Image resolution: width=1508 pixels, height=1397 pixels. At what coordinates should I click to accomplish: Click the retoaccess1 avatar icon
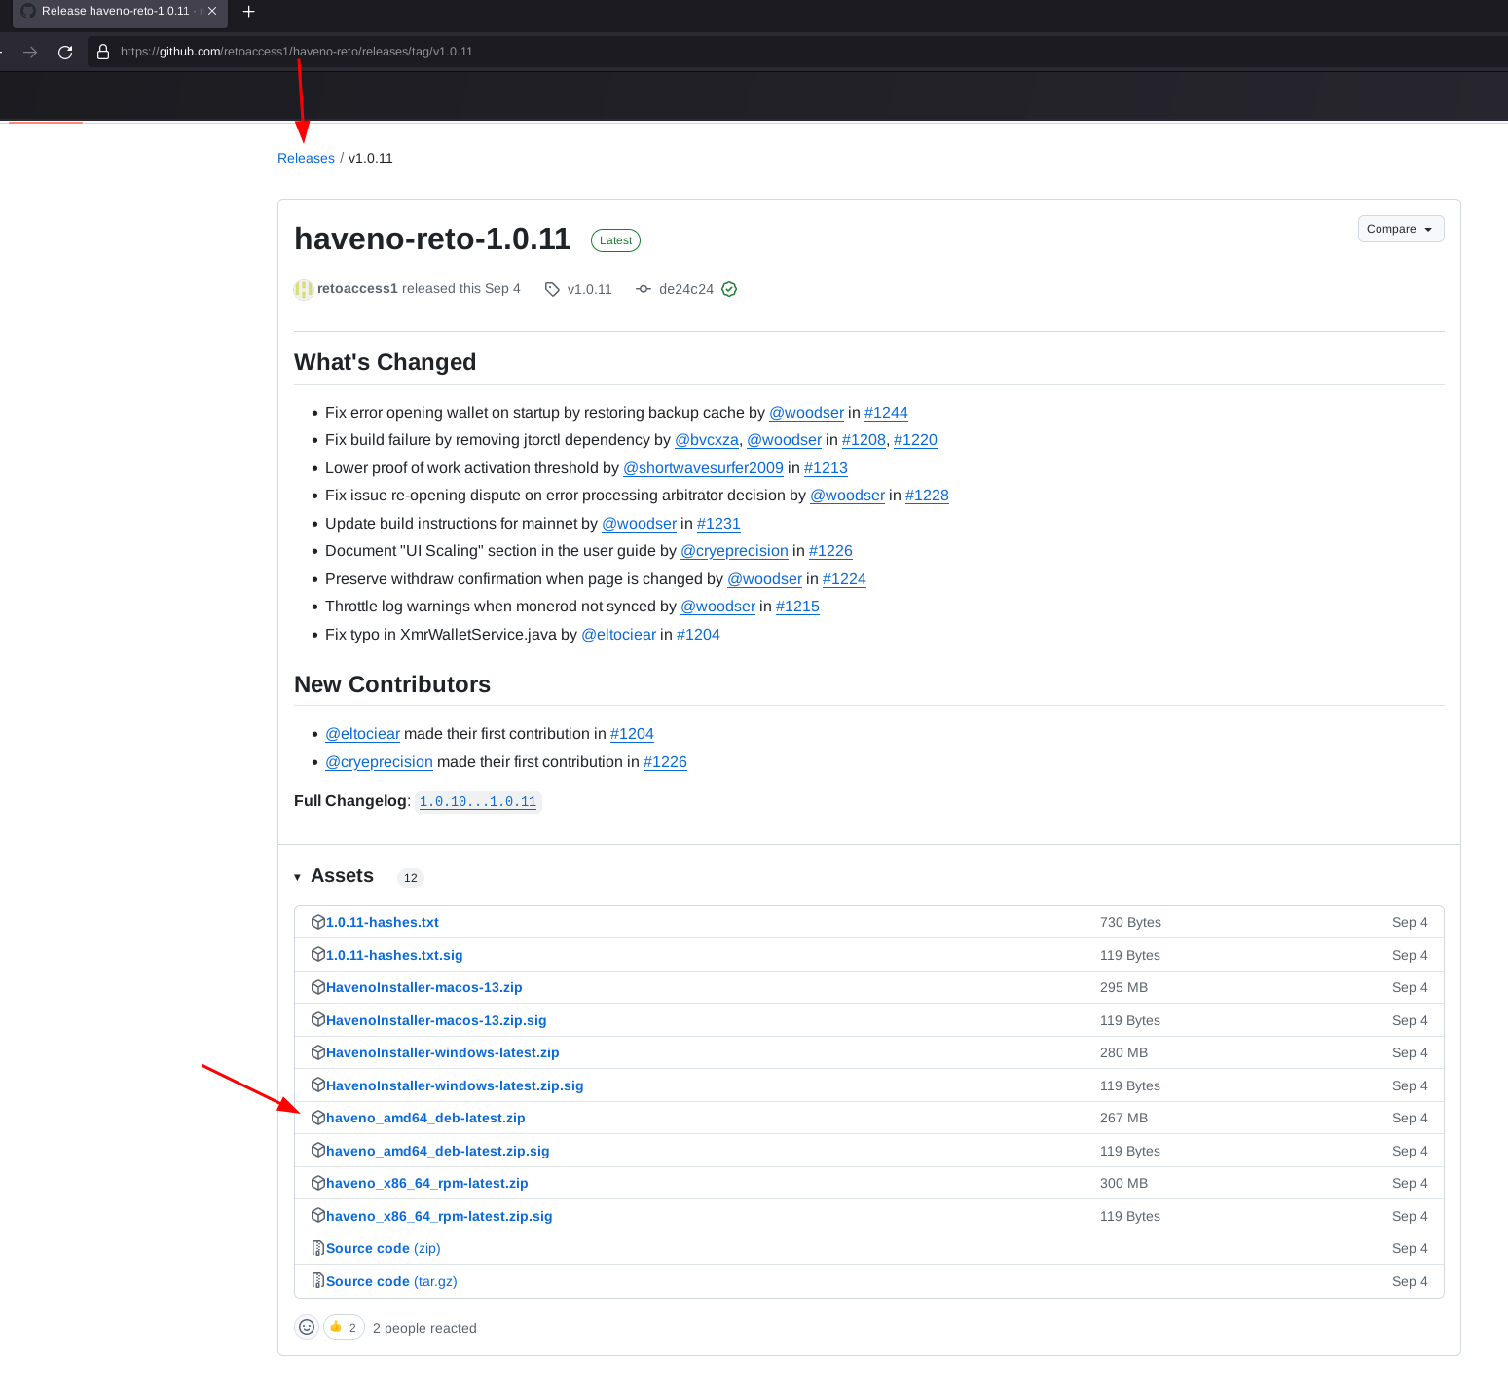click(x=304, y=289)
